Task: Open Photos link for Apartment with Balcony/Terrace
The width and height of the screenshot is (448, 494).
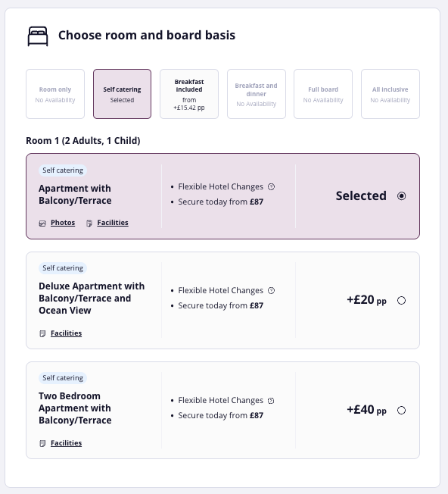Action: click(63, 223)
